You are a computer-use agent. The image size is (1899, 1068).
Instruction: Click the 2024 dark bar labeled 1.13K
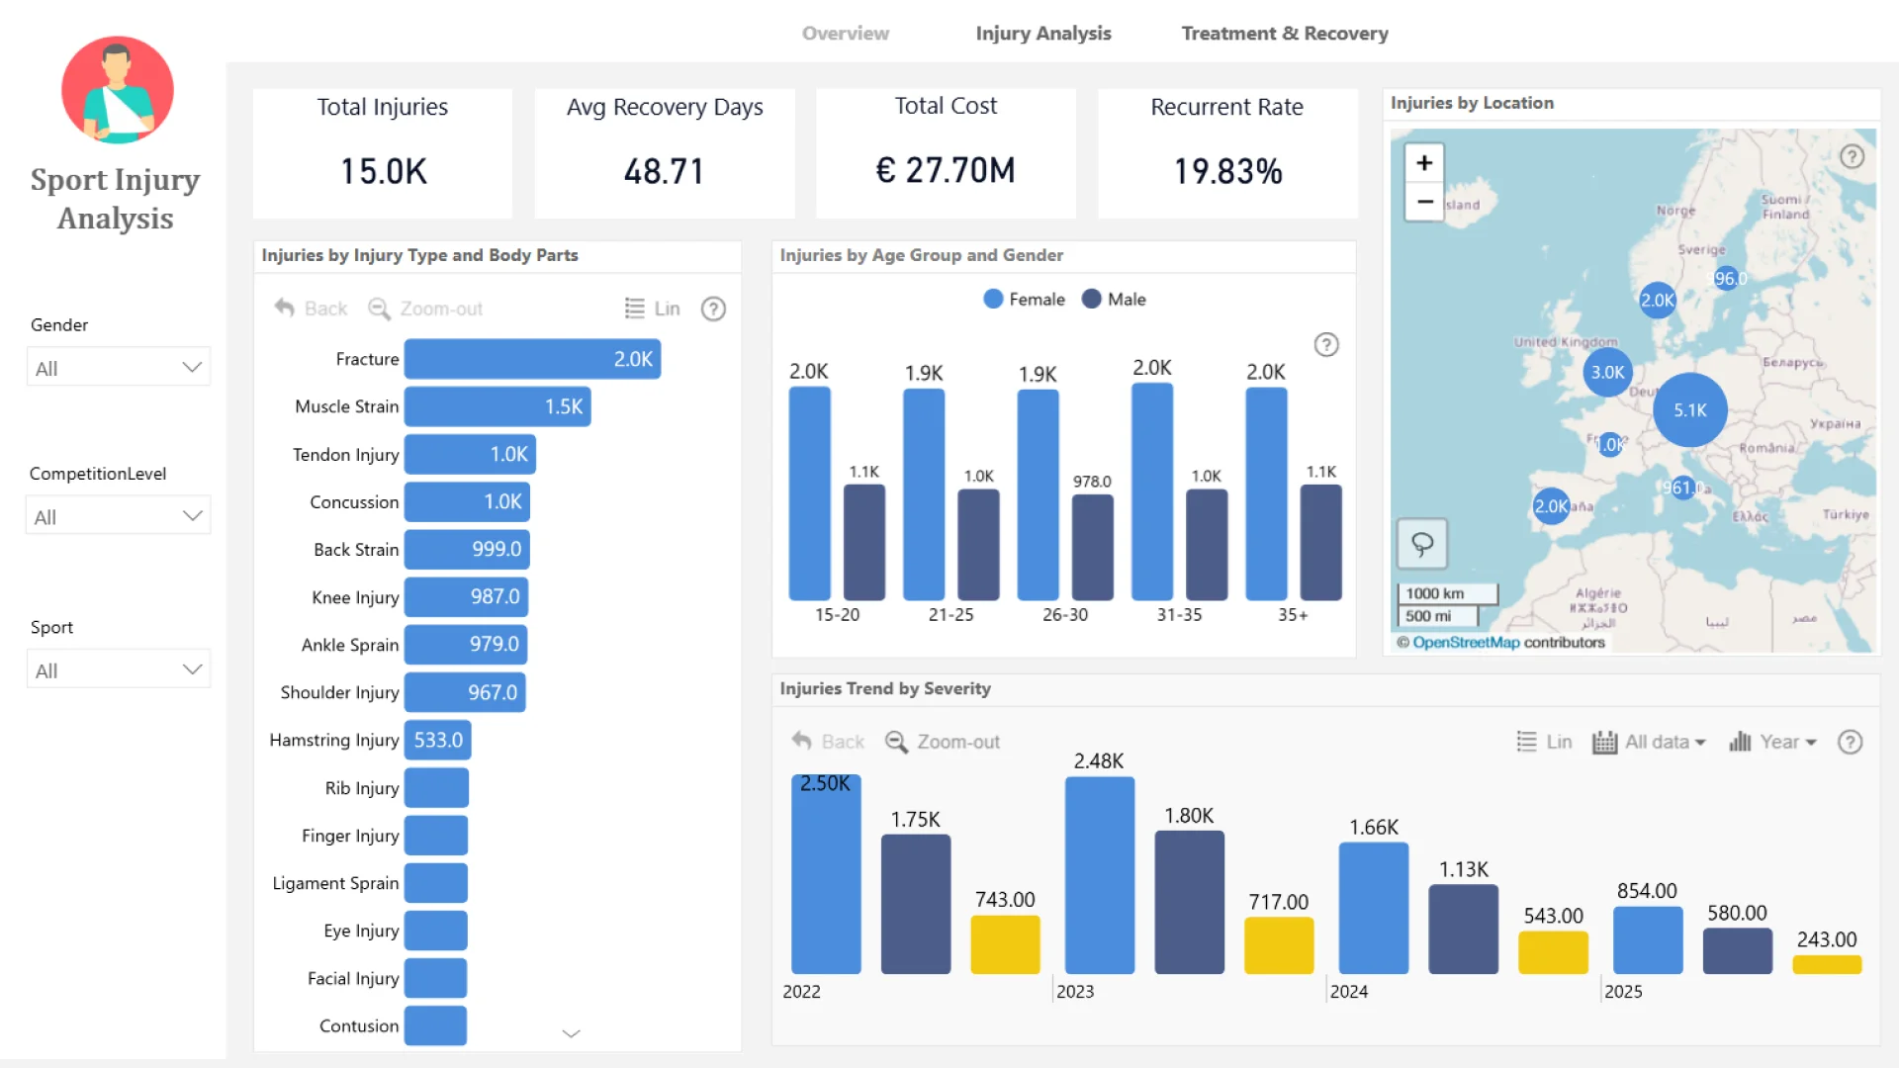pos(1464,929)
